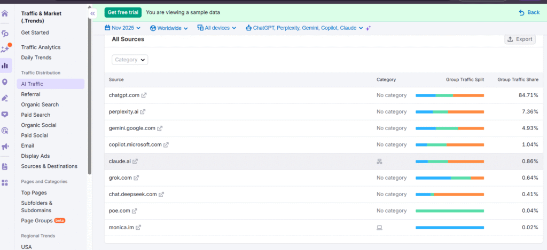
Task: Click external link icon next to perplexity.ai
Action: point(143,112)
